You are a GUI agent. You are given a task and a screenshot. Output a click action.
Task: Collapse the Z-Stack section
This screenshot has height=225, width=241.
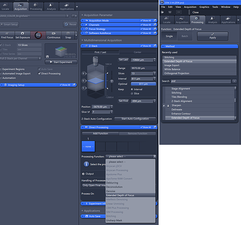pos(83,46)
